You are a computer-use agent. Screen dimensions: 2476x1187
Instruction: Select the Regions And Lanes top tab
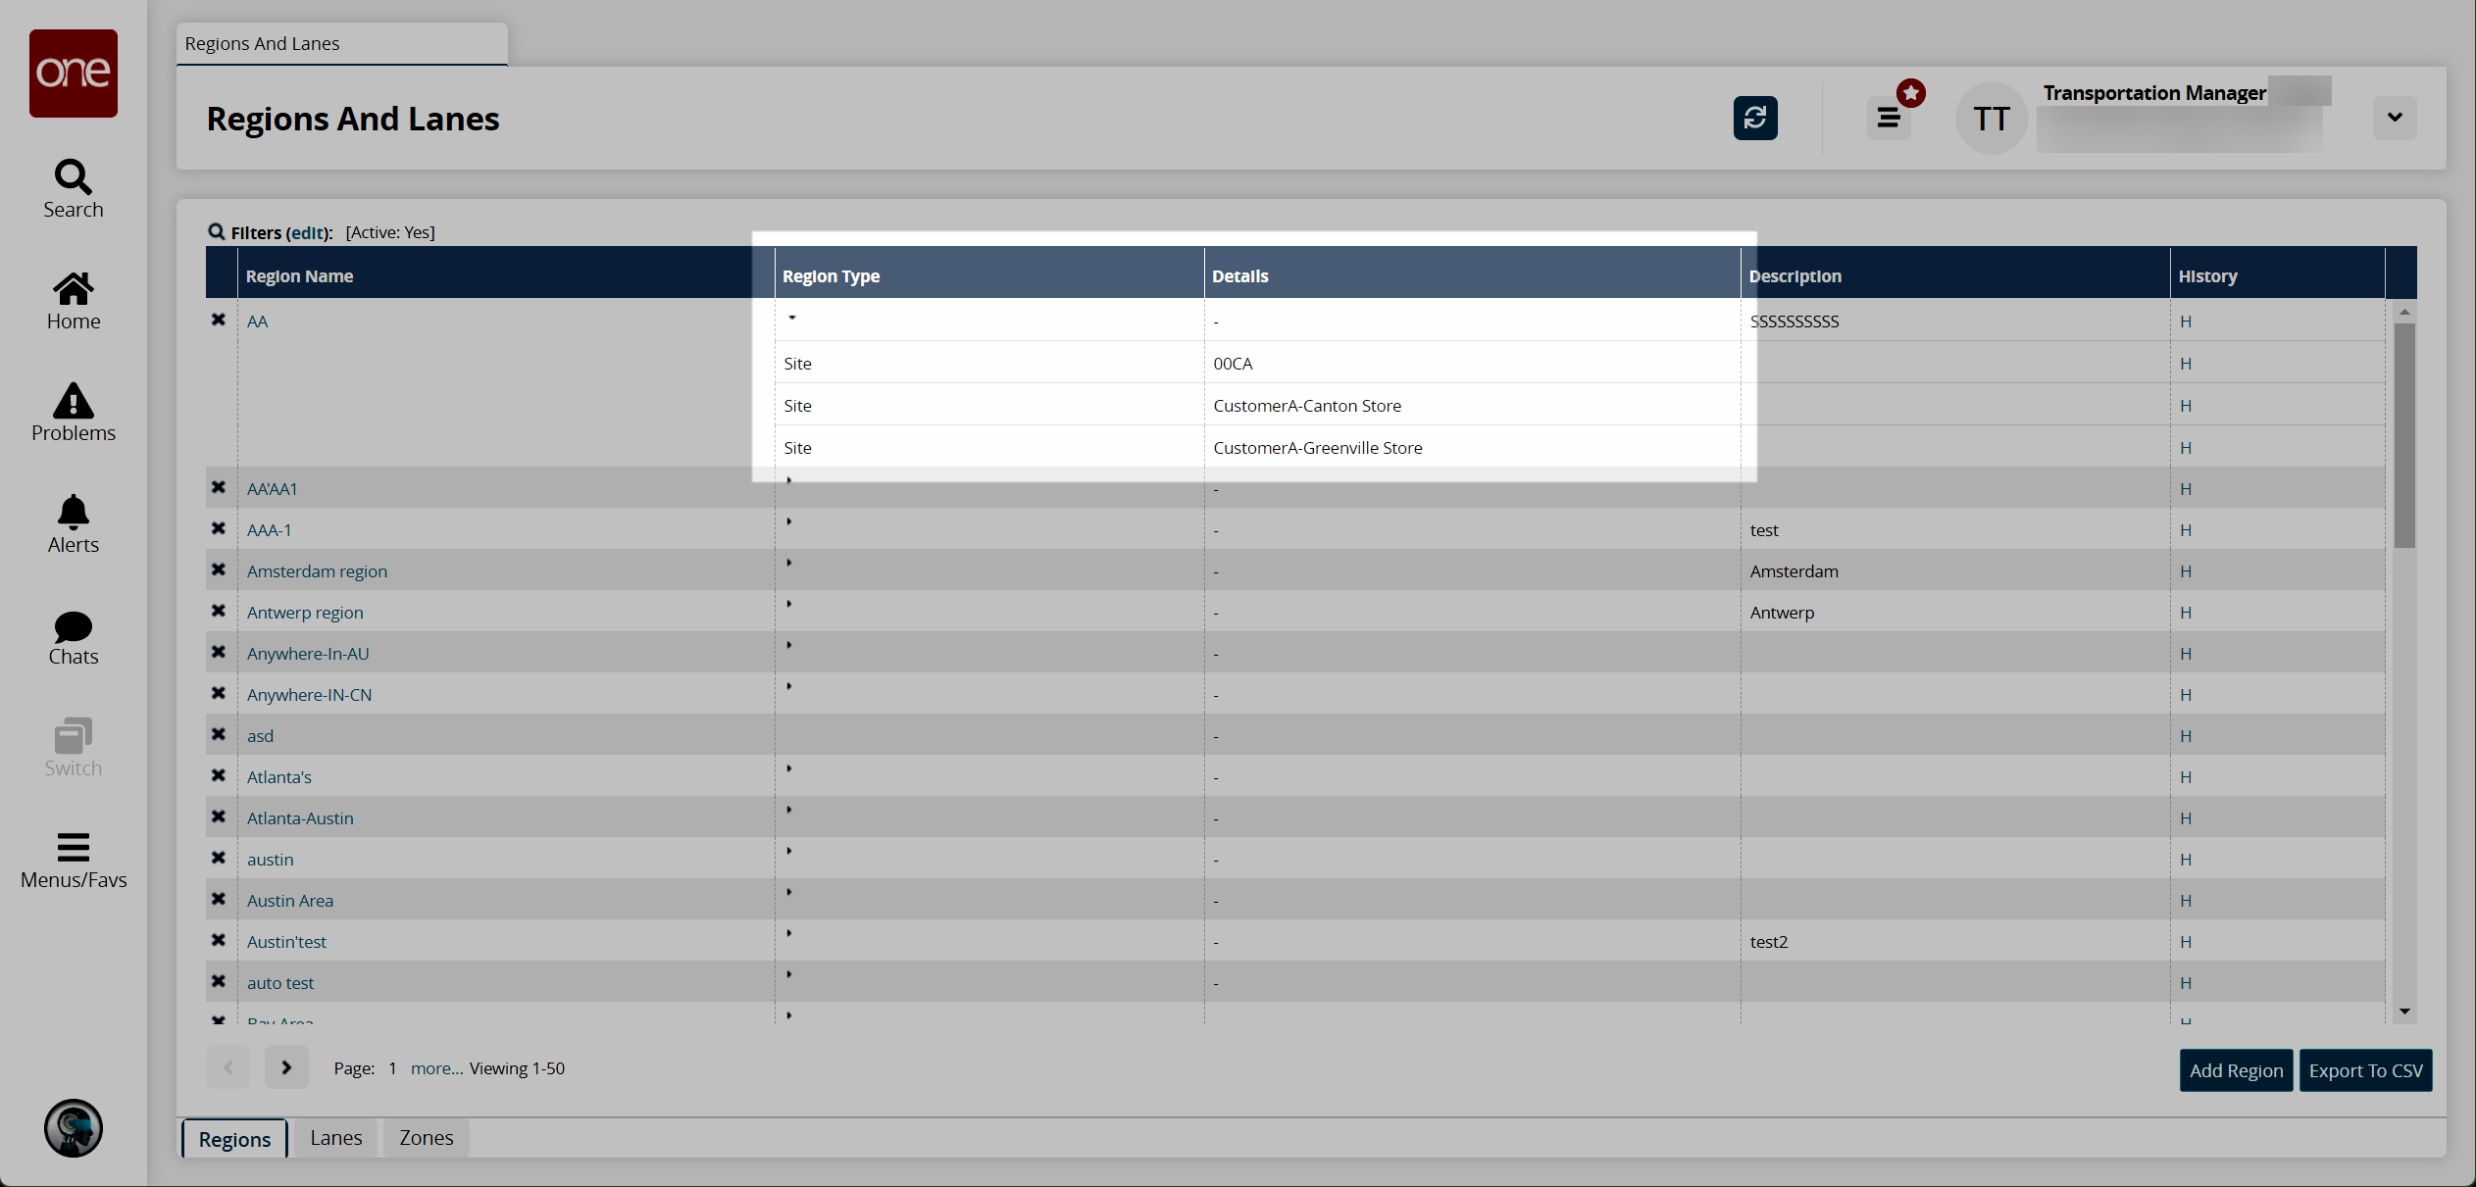(341, 43)
